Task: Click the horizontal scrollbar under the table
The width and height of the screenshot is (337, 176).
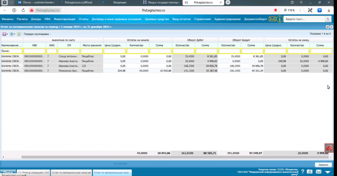Action: tap(175, 157)
